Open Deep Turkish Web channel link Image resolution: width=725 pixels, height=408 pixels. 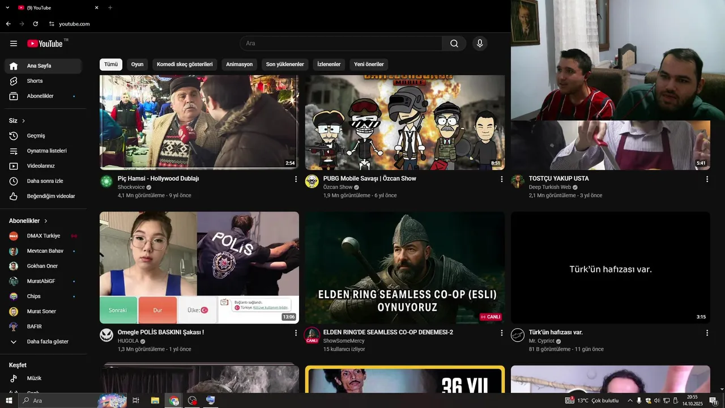click(550, 187)
